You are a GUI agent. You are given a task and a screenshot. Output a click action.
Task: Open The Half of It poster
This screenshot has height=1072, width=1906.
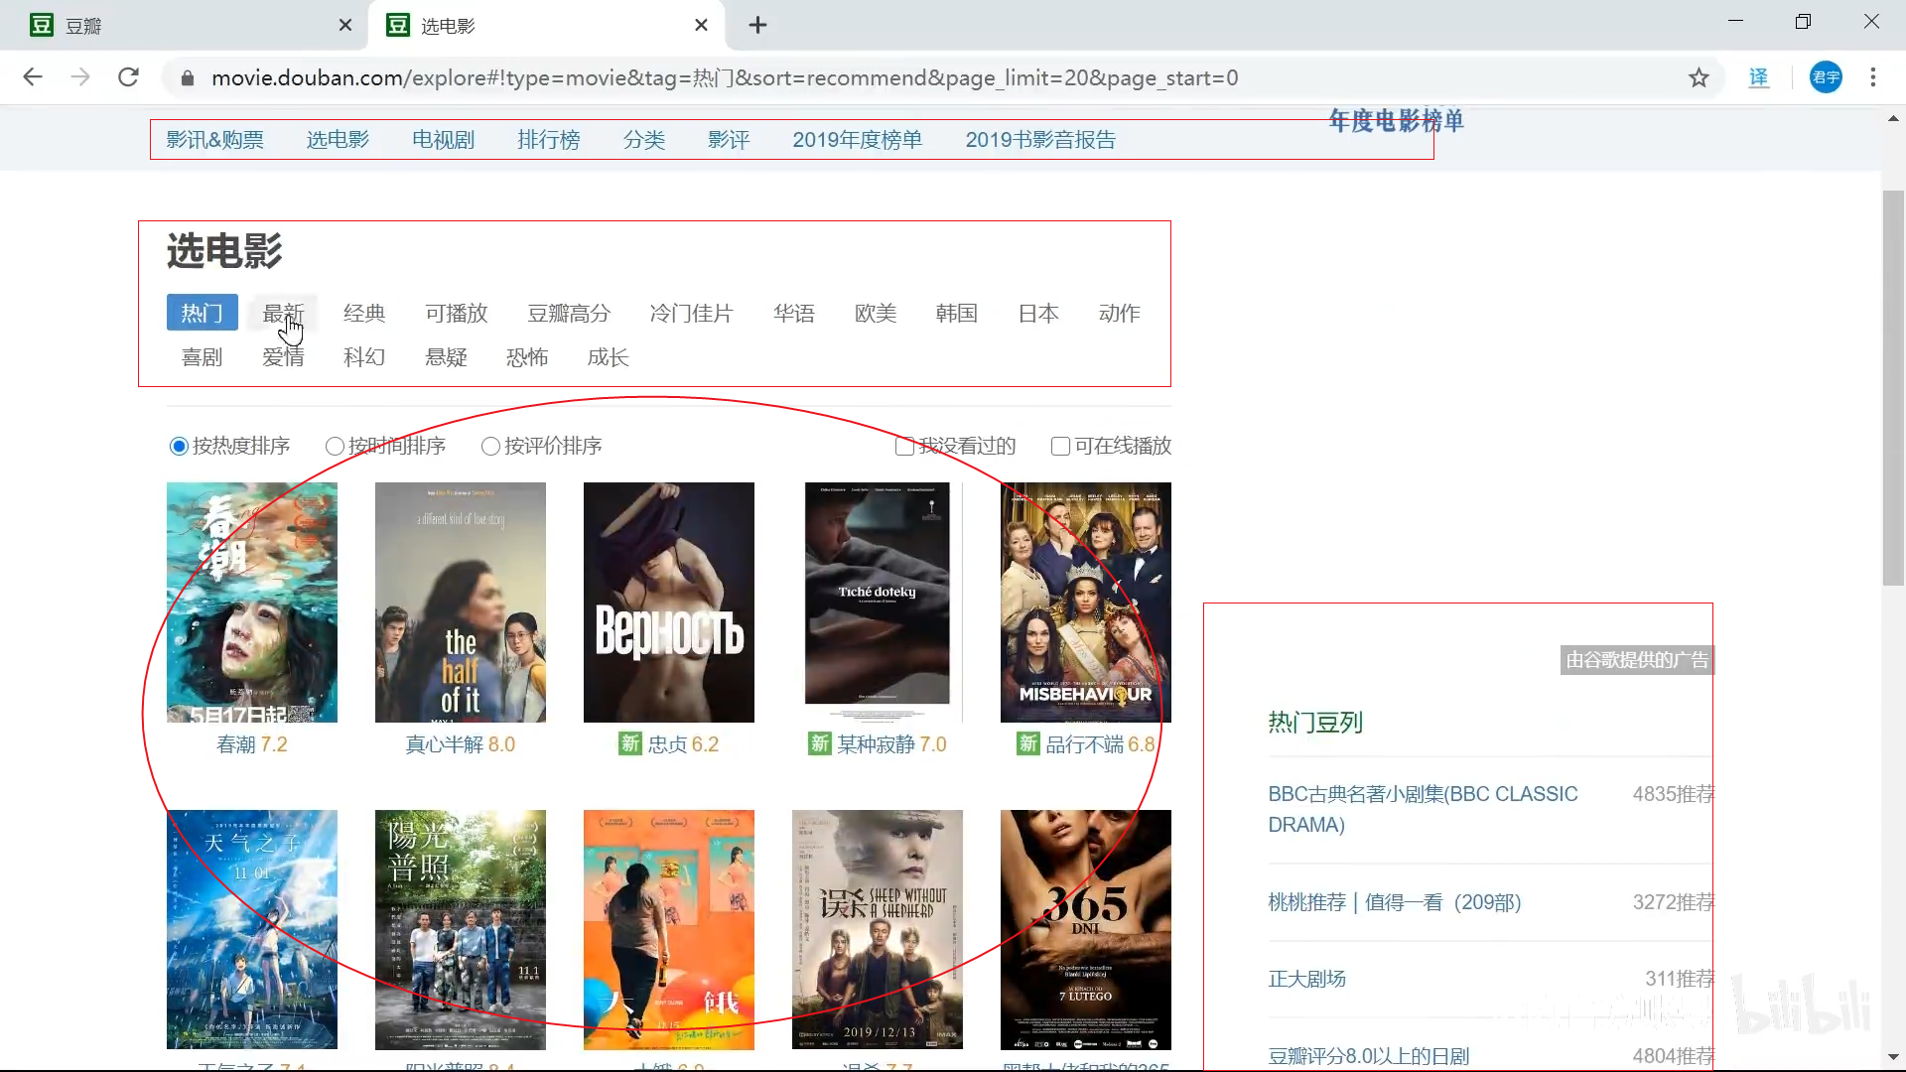tap(461, 603)
